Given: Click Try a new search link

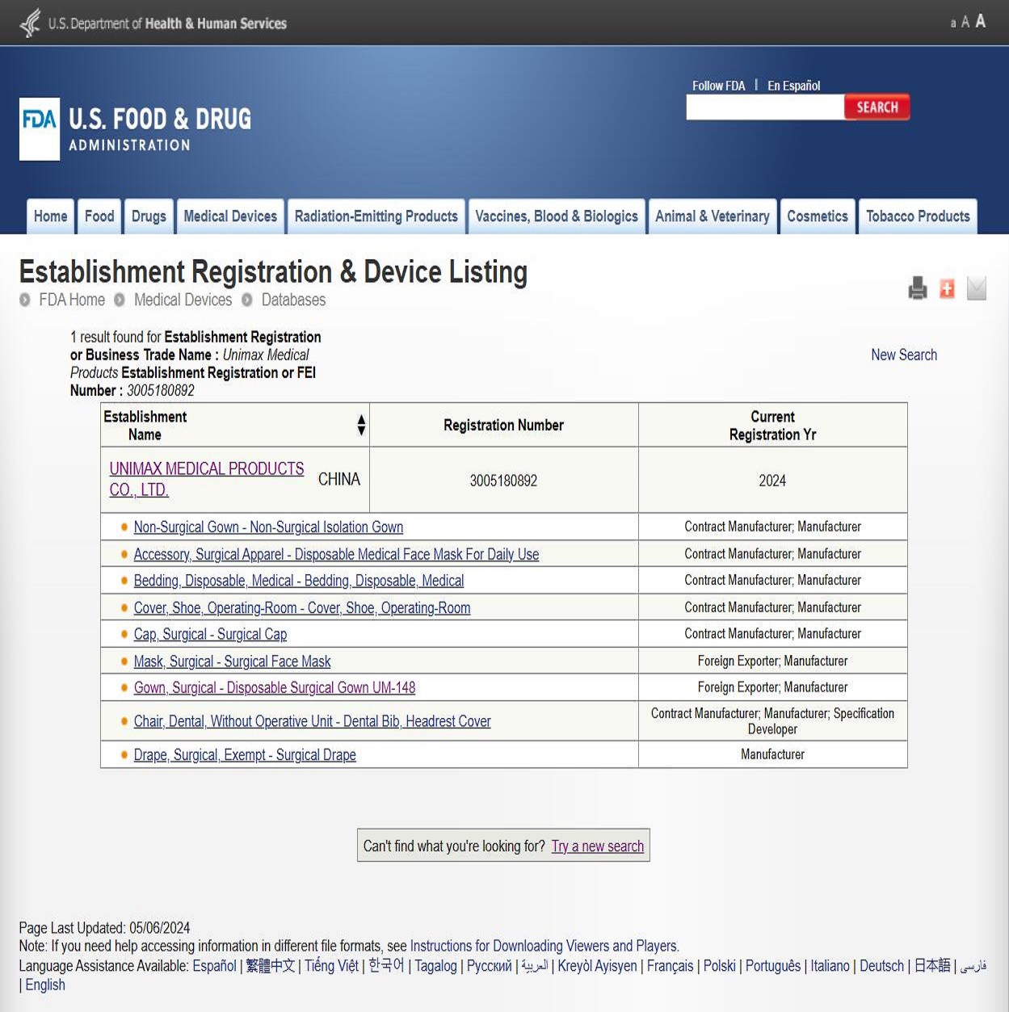Looking at the screenshot, I should click(597, 846).
